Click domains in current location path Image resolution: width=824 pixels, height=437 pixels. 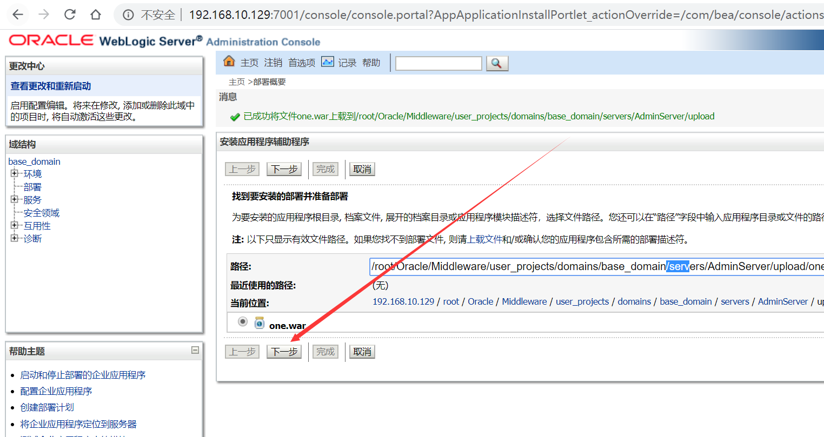point(634,301)
